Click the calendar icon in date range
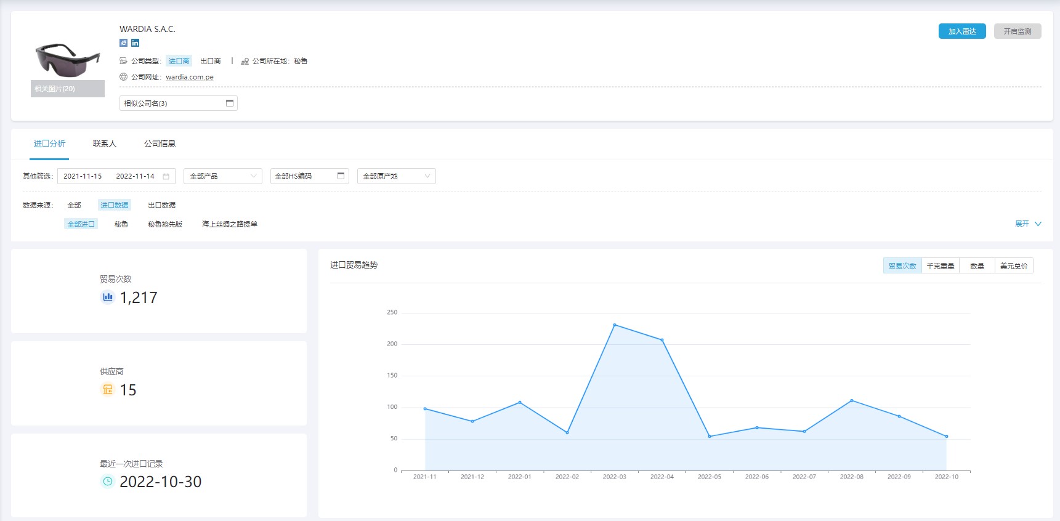The width and height of the screenshot is (1060, 521). click(x=166, y=176)
